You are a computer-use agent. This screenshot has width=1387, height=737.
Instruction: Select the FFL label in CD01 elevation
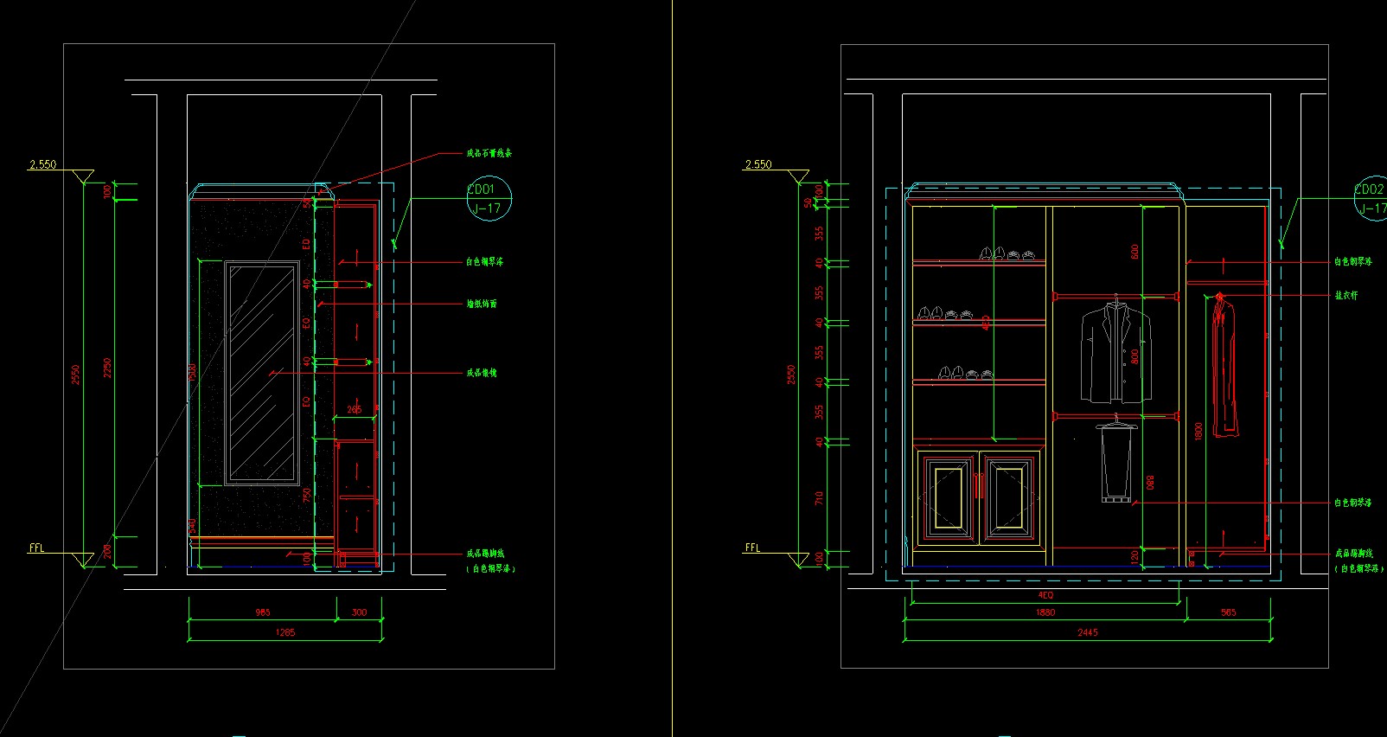pyautogui.click(x=37, y=548)
